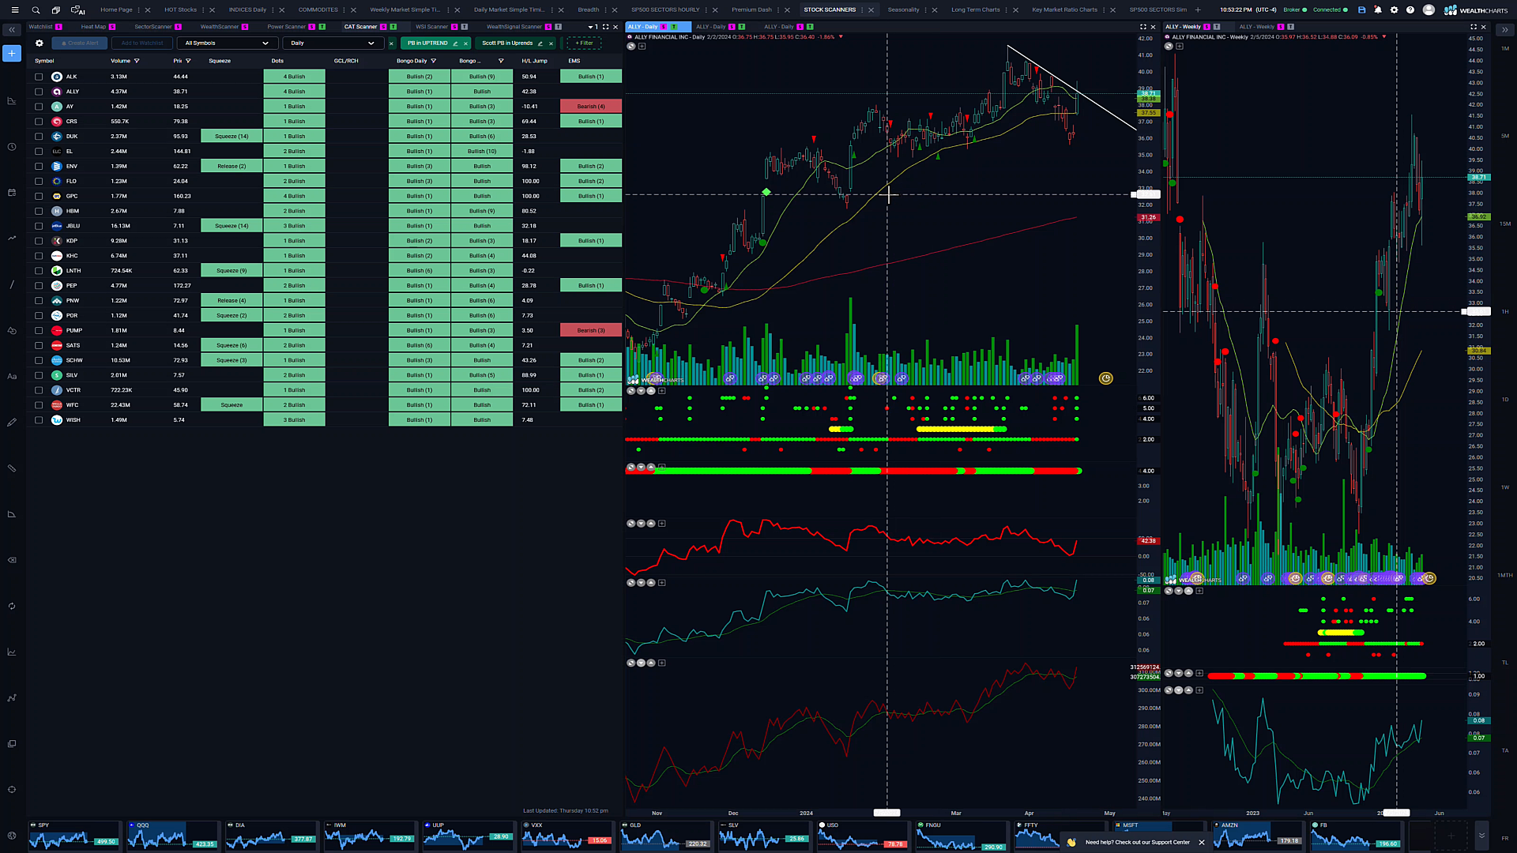Click the save layout floppy disk icon
Viewport: 1517px width, 853px height.
click(1361, 10)
